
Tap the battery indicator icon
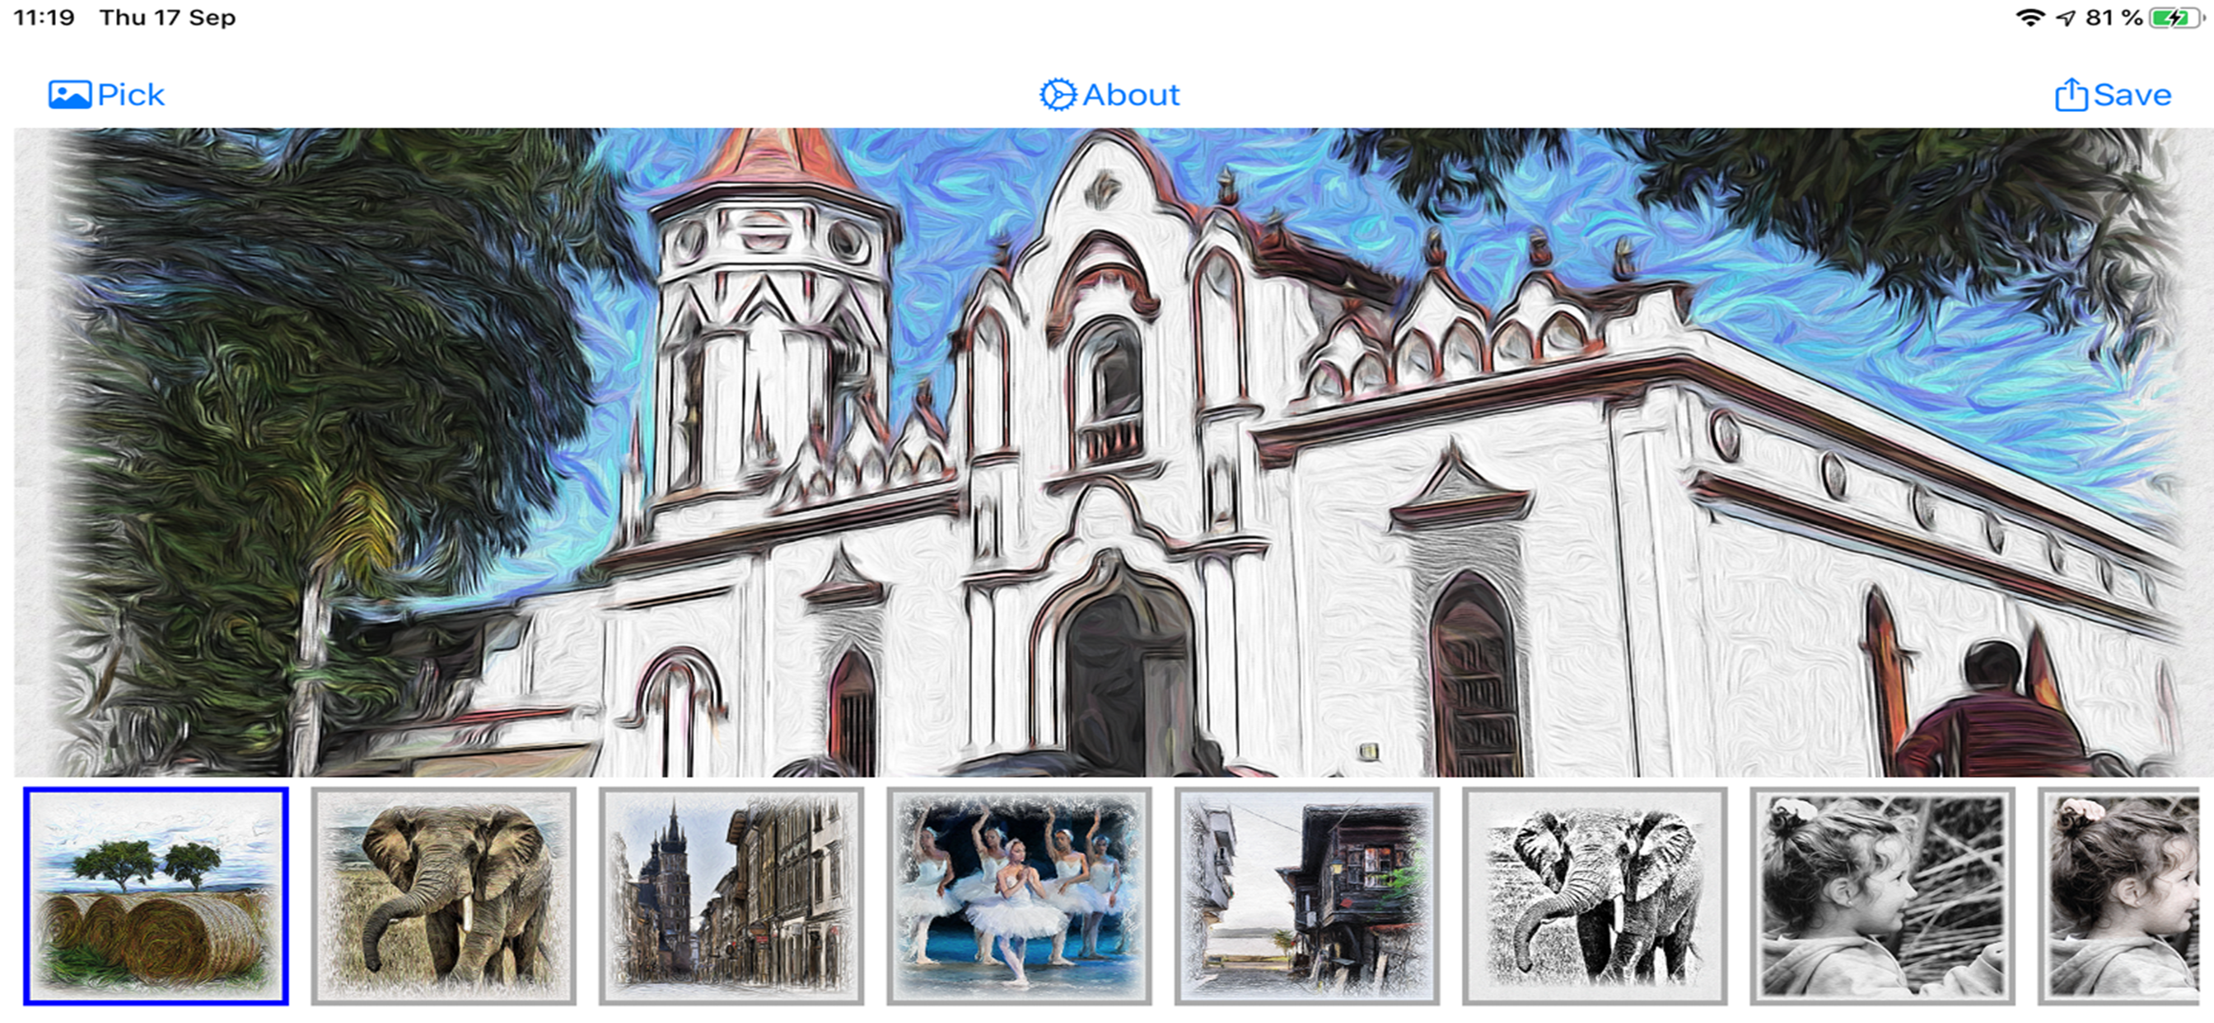2177,17
